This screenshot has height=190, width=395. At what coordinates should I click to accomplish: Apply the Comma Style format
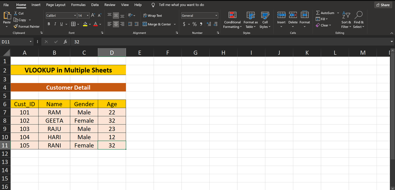pos(200,24)
